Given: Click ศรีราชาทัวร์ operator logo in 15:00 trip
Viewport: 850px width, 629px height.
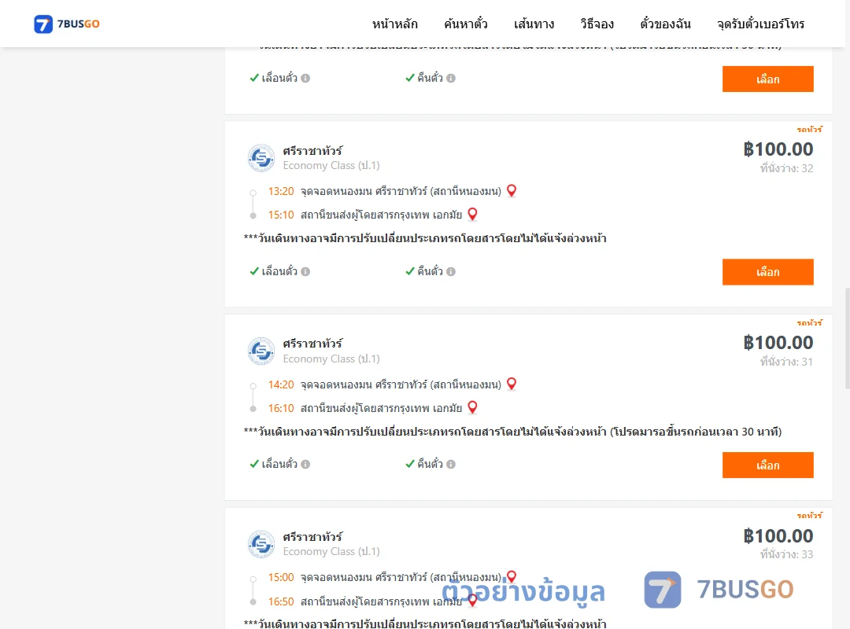Looking at the screenshot, I should tap(261, 544).
